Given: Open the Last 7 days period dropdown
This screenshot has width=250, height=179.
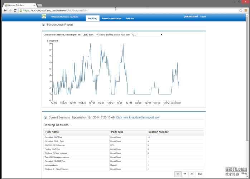Looking at the screenshot, I should [90, 35].
